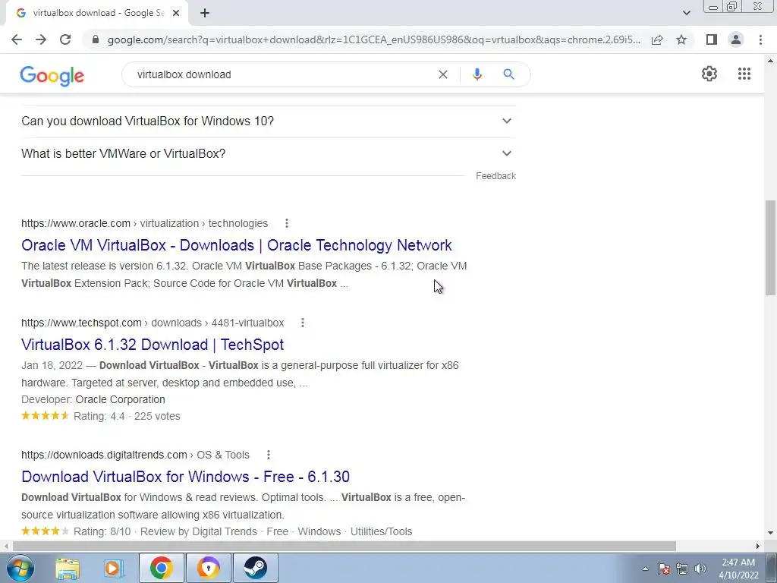View site information lock icon

click(x=96, y=39)
